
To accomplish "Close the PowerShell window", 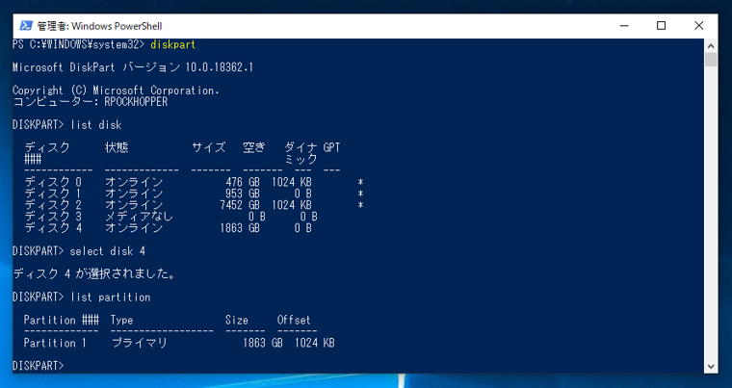I will tap(699, 26).
